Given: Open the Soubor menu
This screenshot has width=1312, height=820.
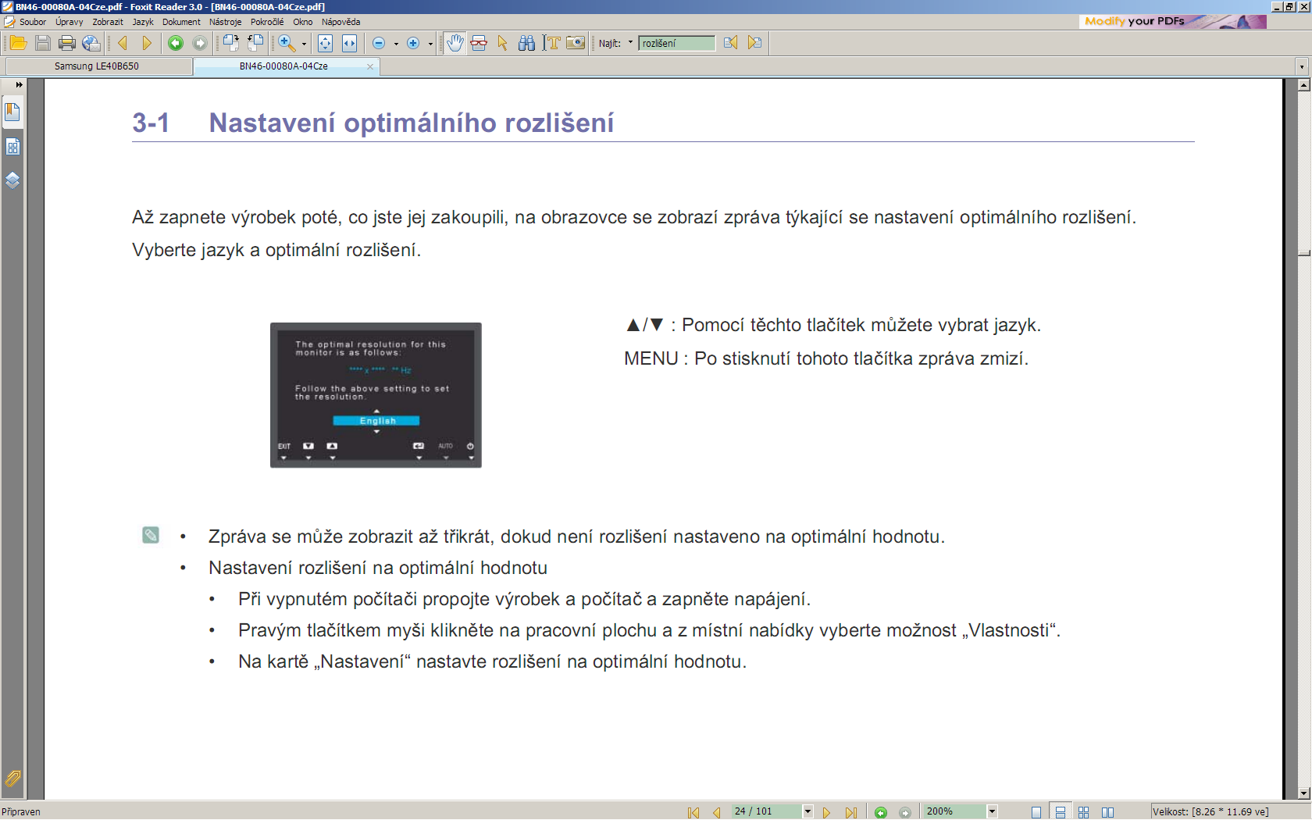Looking at the screenshot, I should [x=33, y=22].
